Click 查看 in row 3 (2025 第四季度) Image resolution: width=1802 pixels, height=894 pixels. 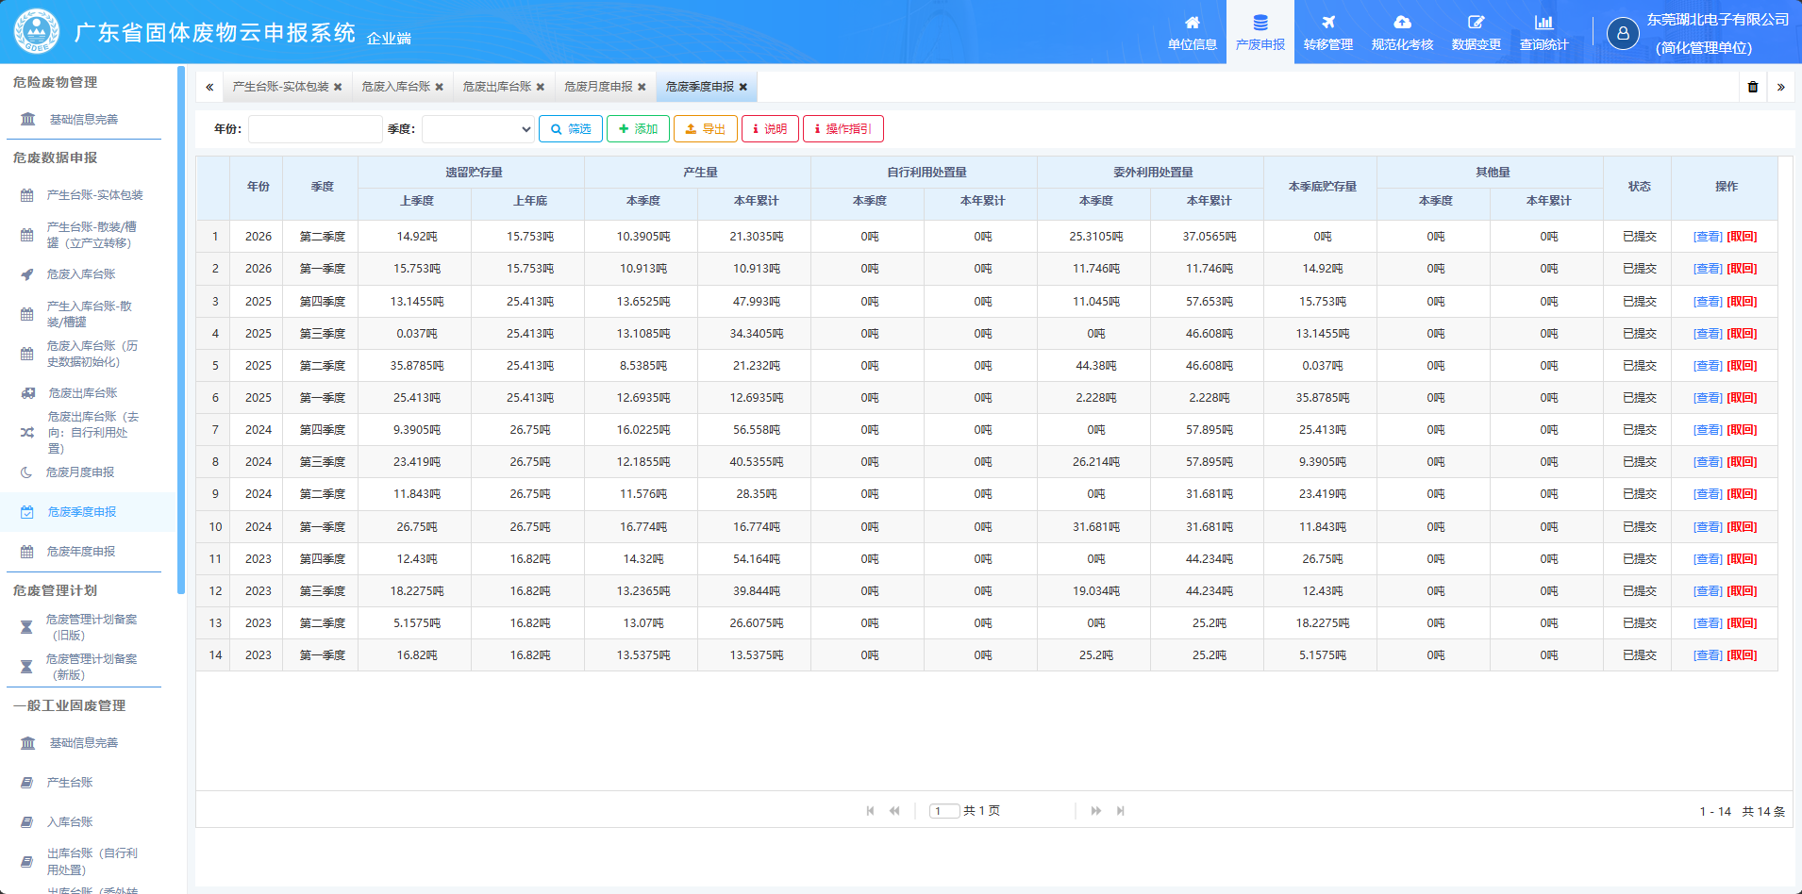[1708, 302]
